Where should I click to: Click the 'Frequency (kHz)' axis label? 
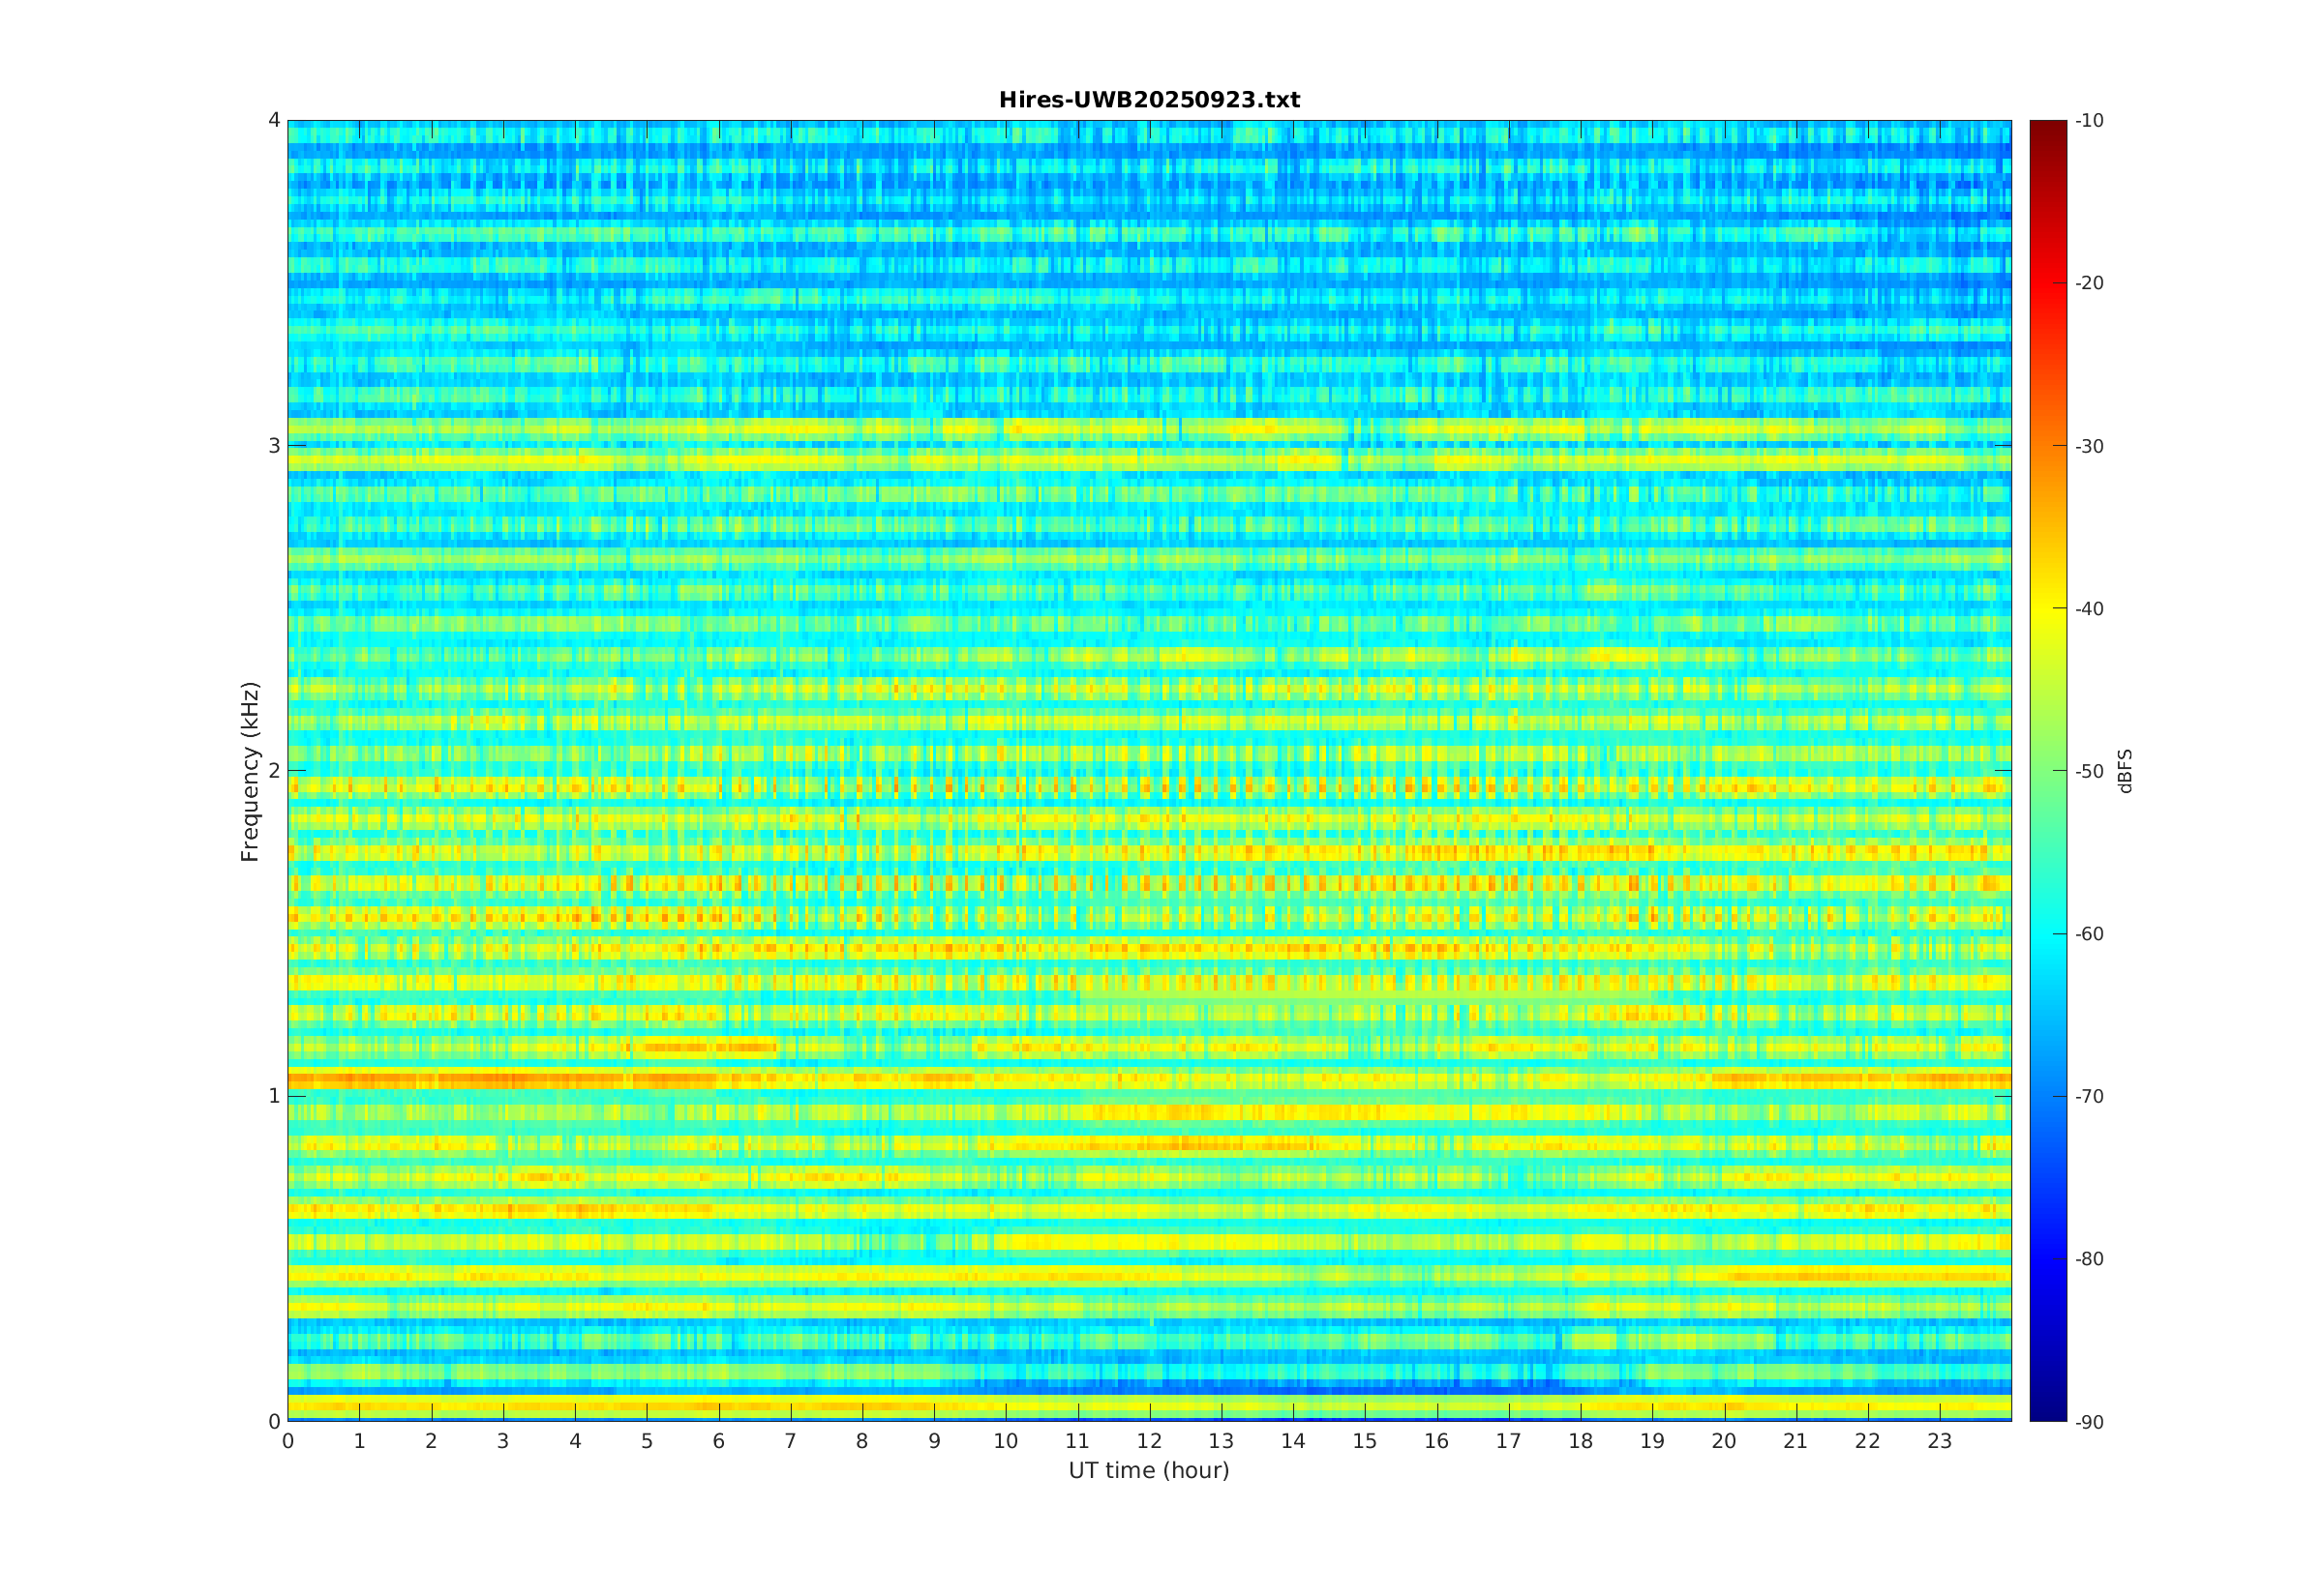pos(249,771)
